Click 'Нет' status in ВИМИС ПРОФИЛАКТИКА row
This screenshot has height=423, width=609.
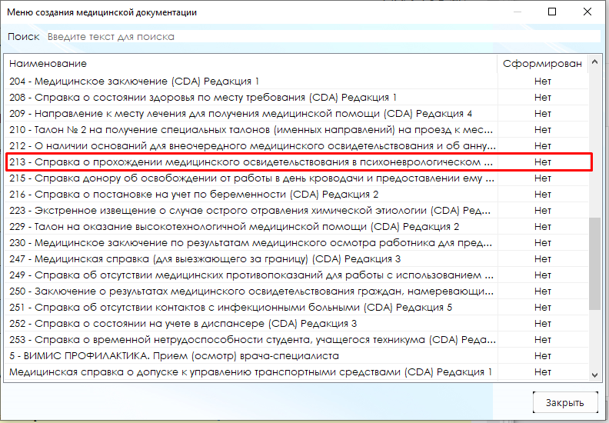(543, 356)
